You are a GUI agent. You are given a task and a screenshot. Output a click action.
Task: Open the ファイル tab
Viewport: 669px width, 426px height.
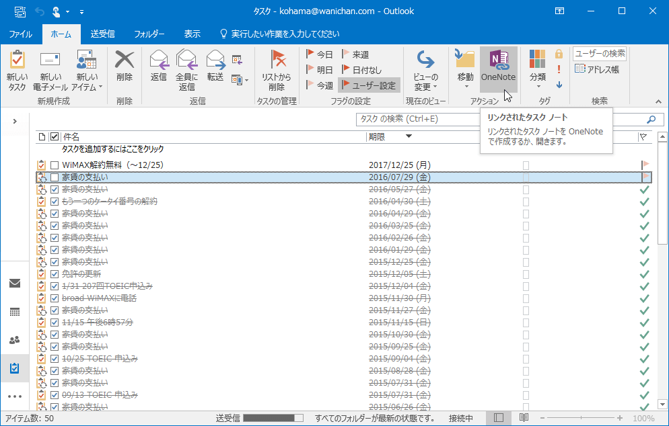point(21,33)
